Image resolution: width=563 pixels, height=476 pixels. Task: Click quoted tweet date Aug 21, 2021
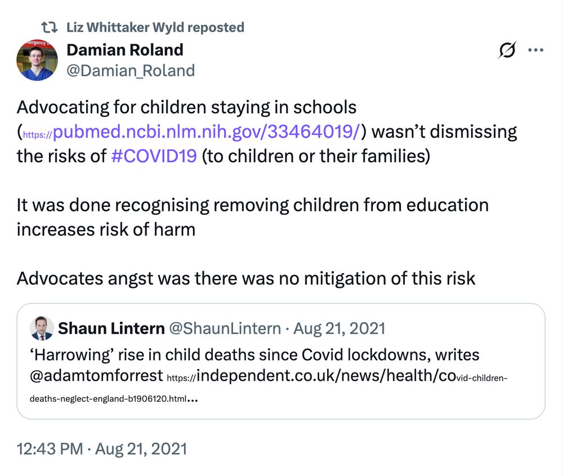[339, 328]
